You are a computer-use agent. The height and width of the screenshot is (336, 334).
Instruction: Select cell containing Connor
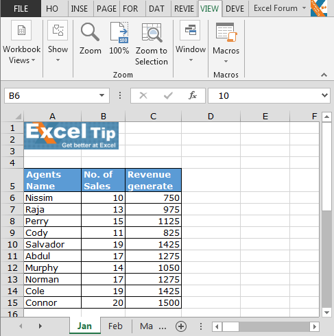coord(53,302)
